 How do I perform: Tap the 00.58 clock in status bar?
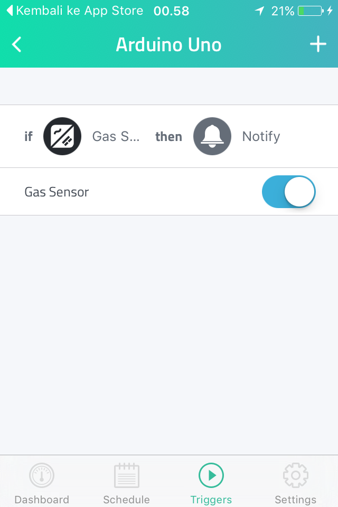click(172, 11)
